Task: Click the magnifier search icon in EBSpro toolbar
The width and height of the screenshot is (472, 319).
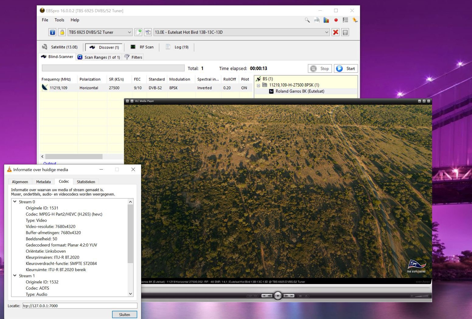Action: 307,20
